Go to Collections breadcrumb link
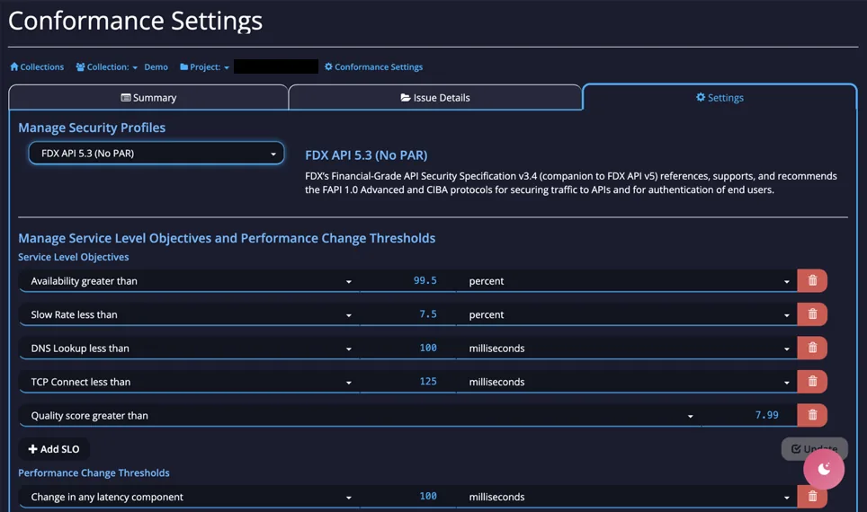 [x=37, y=66]
